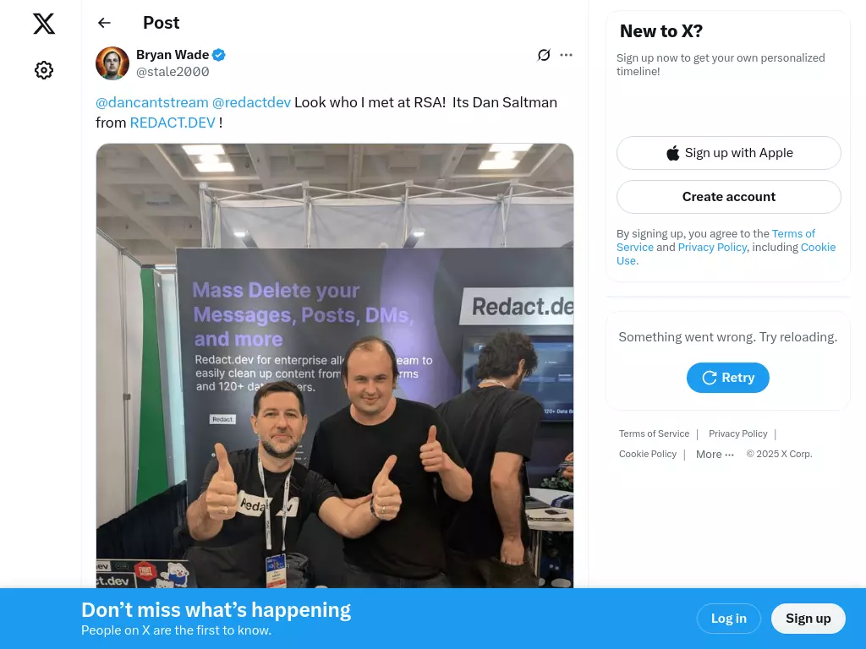Open Bryan Wade's profile avatar

[x=112, y=63]
